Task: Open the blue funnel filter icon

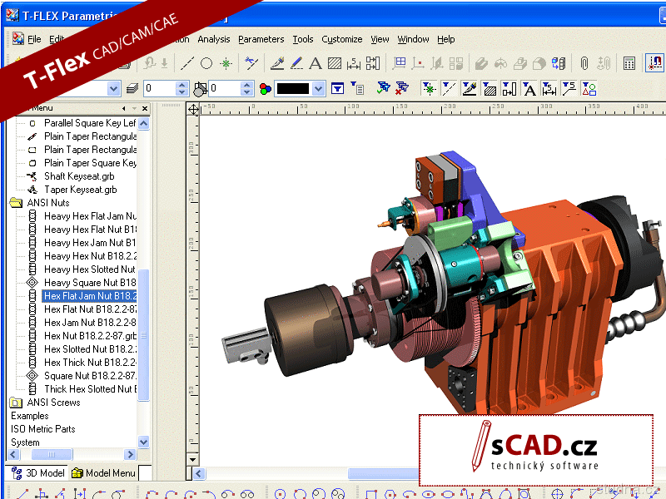Action: [x=338, y=89]
